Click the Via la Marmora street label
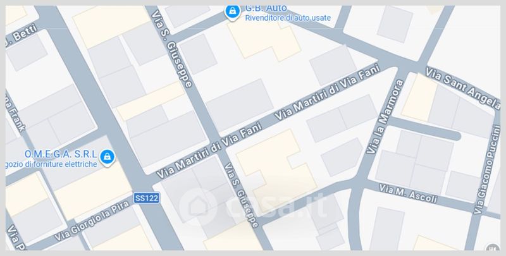The width and height of the screenshot is (506, 256). point(385,117)
